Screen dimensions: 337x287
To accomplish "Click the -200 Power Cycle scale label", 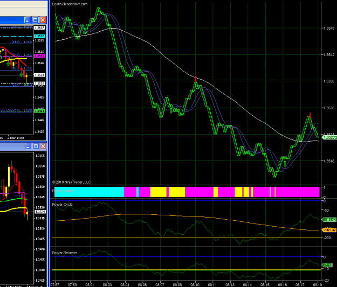I will click(x=327, y=237).
